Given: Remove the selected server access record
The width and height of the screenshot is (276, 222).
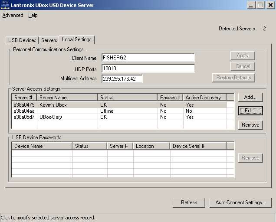Looking at the screenshot, I should [250, 125].
